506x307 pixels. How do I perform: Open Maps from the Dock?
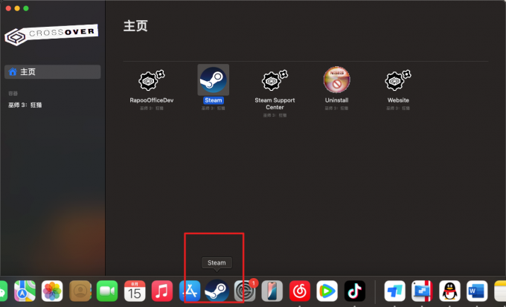pyautogui.click(x=25, y=291)
